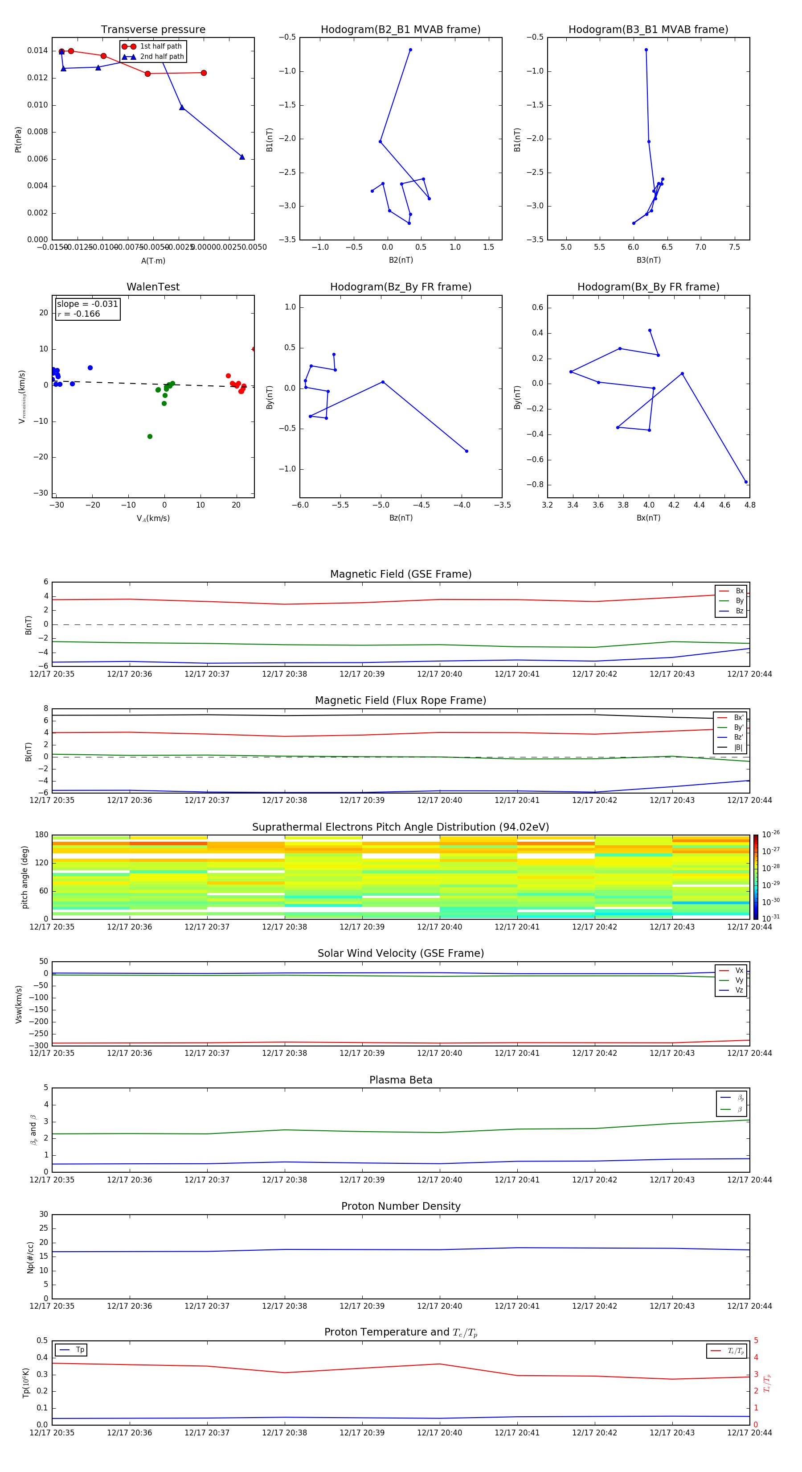Click the 'slope = -0.031' annotation
The height and width of the screenshot is (1472, 802).
coord(87,304)
